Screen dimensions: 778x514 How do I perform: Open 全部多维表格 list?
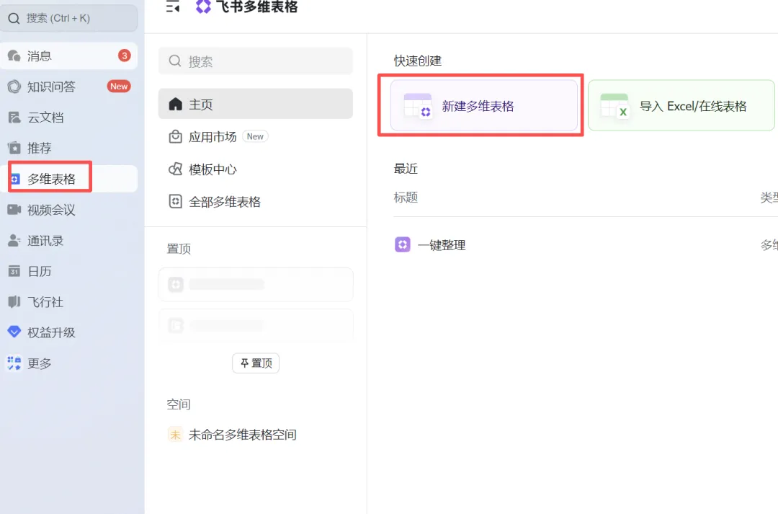pyautogui.click(x=256, y=202)
